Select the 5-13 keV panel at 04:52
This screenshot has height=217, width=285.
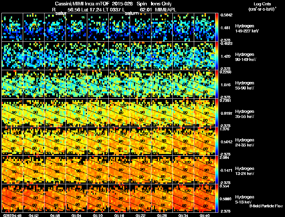pos(33,198)
